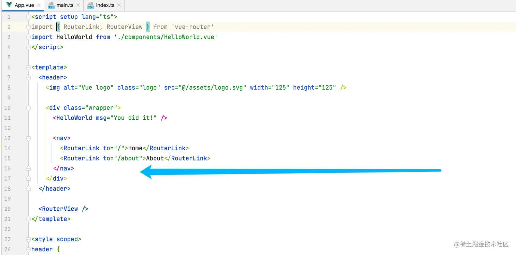The image size is (516, 255).
Task: Click line number 8 in the gutter
Action: tap(9, 88)
